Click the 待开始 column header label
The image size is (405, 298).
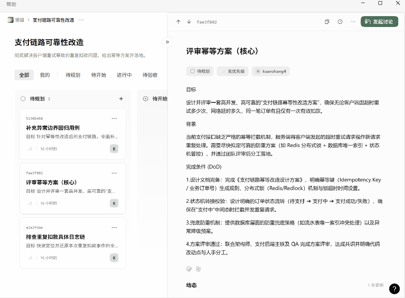(x=160, y=99)
